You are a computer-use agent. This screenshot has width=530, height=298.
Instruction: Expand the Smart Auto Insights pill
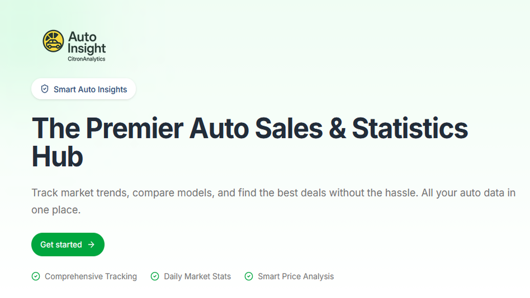pos(83,89)
